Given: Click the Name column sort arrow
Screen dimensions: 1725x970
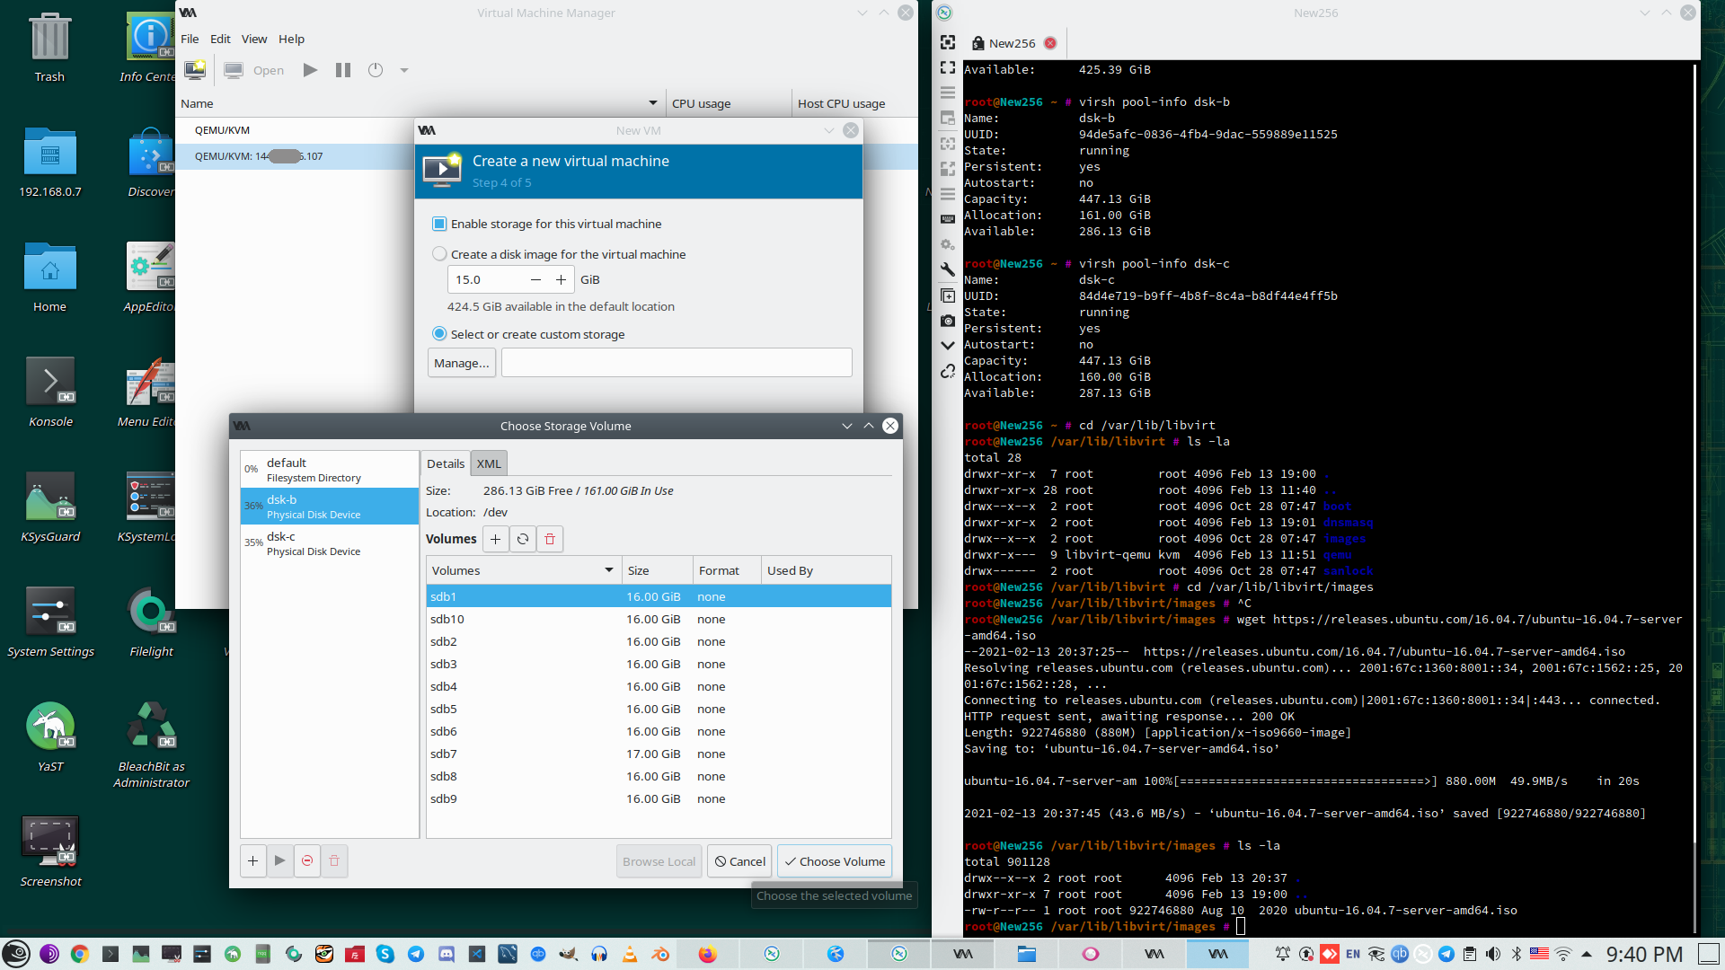Looking at the screenshot, I should (x=653, y=103).
